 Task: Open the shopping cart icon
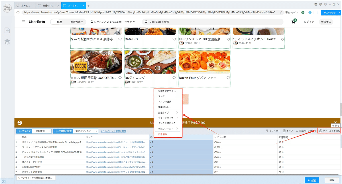coord(293,22)
